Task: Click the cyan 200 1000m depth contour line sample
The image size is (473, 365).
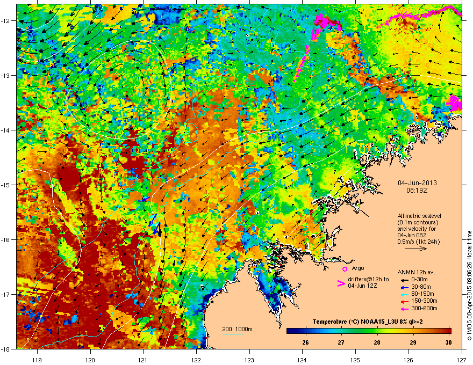Action: tap(233, 334)
